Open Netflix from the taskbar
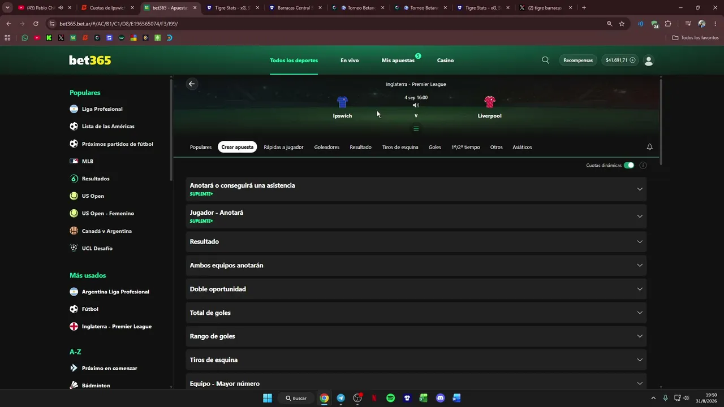The width and height of the screenshot is (724, 407). coord(374,398)
